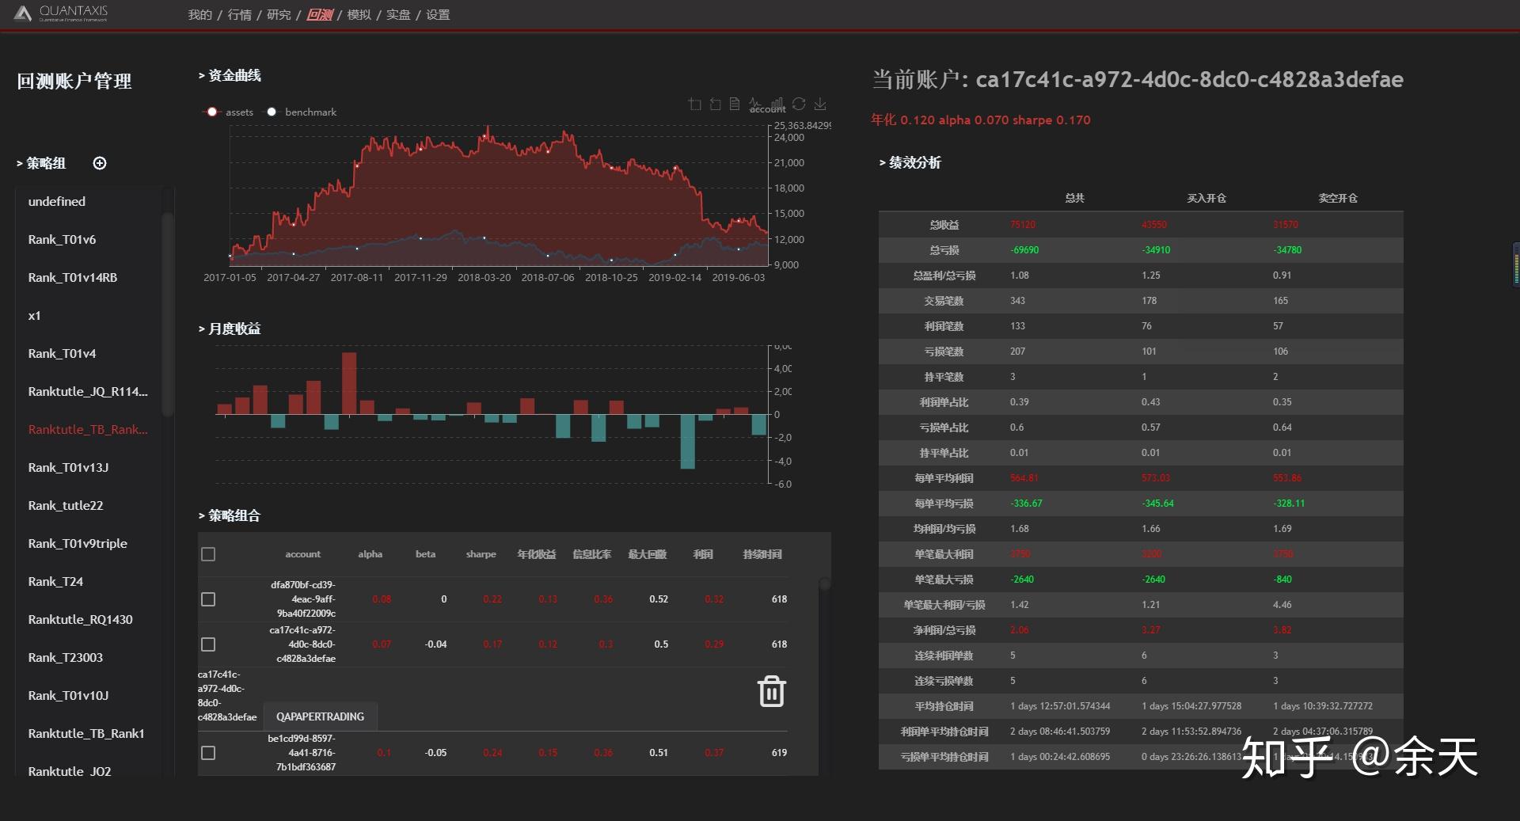1520x821 pixels.
Task: Select strategy Rank_T01v9triple
Action: [78, 544]
